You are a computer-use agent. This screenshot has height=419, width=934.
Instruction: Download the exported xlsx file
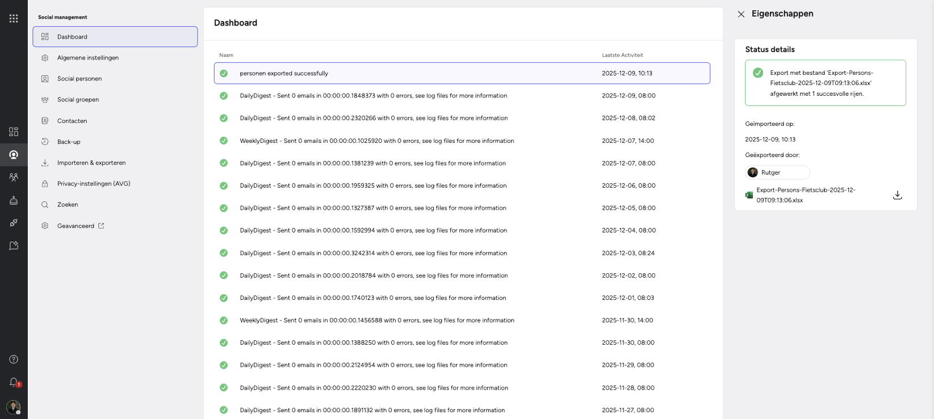(897, 195)
